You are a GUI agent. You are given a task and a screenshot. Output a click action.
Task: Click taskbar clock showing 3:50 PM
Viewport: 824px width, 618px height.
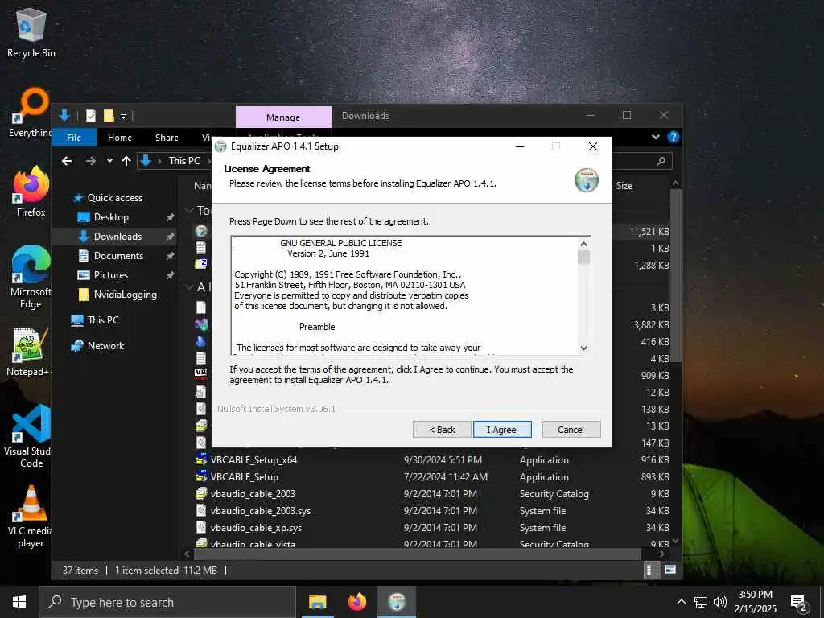[755, 602]
